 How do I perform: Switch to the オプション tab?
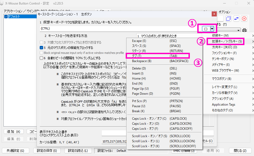coord(224,12)
